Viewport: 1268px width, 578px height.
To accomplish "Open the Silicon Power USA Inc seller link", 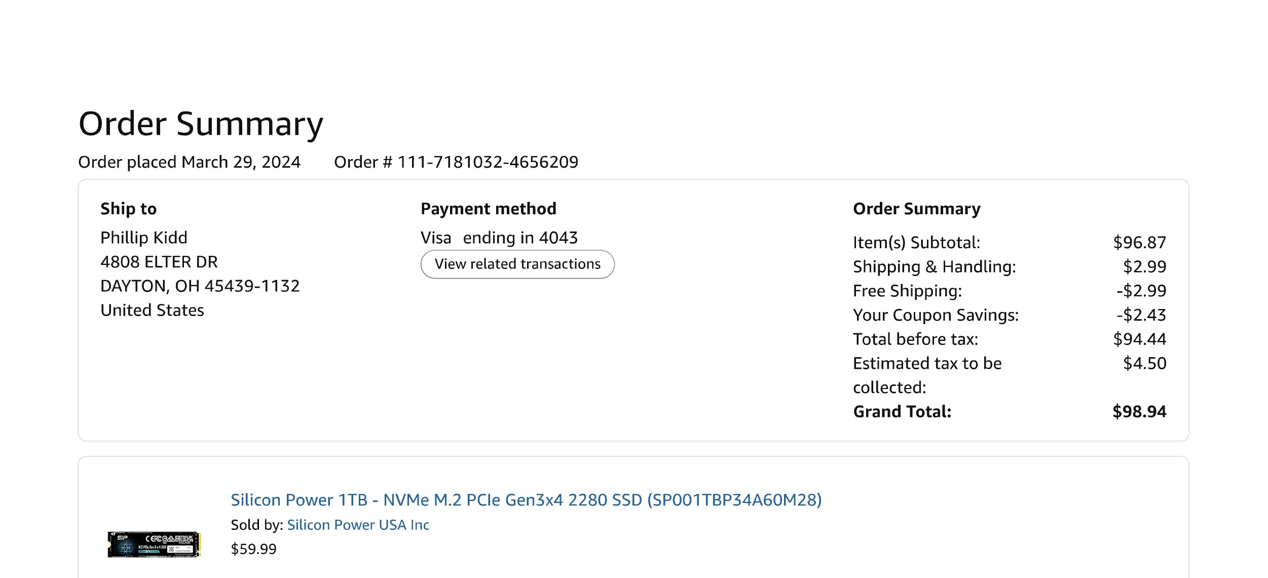I will [x=358, y=525].
